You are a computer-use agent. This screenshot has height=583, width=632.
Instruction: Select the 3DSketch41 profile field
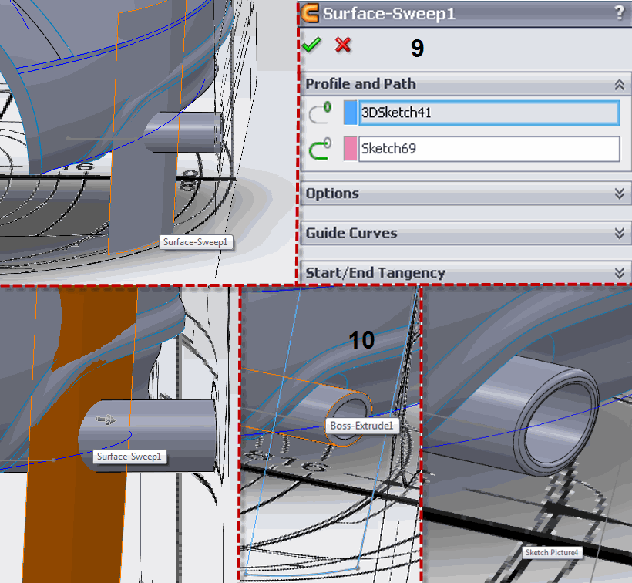489,113
